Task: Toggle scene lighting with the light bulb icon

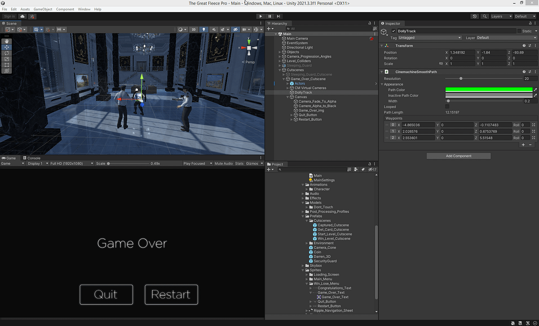Action: pyautogui.click(x=203, y=29)
